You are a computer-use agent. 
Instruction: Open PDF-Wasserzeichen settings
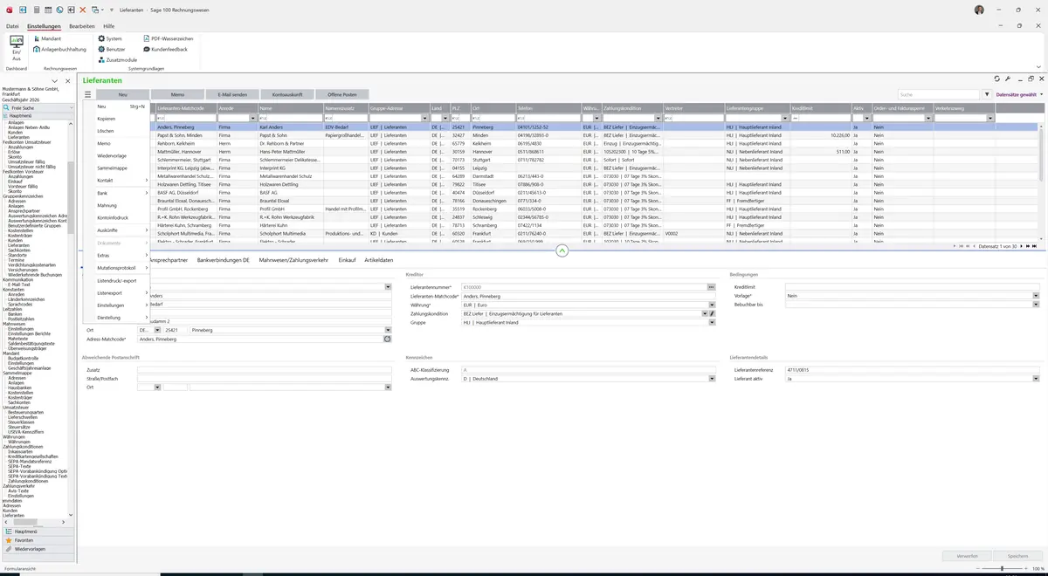(x=169, y=39)
